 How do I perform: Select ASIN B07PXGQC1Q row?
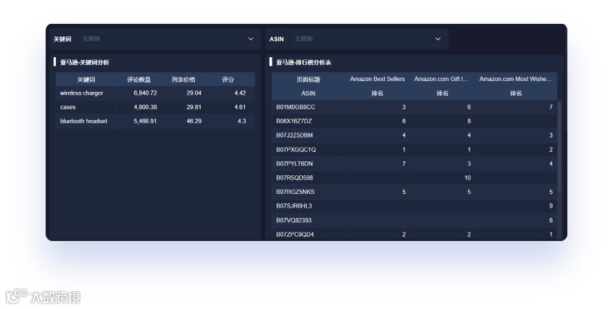click(414, 150)
